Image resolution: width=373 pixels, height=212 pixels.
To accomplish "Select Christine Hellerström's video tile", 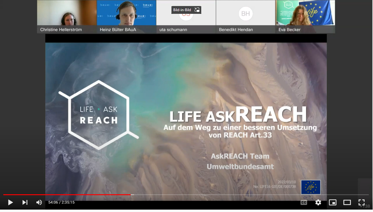I will pos(67,17).
